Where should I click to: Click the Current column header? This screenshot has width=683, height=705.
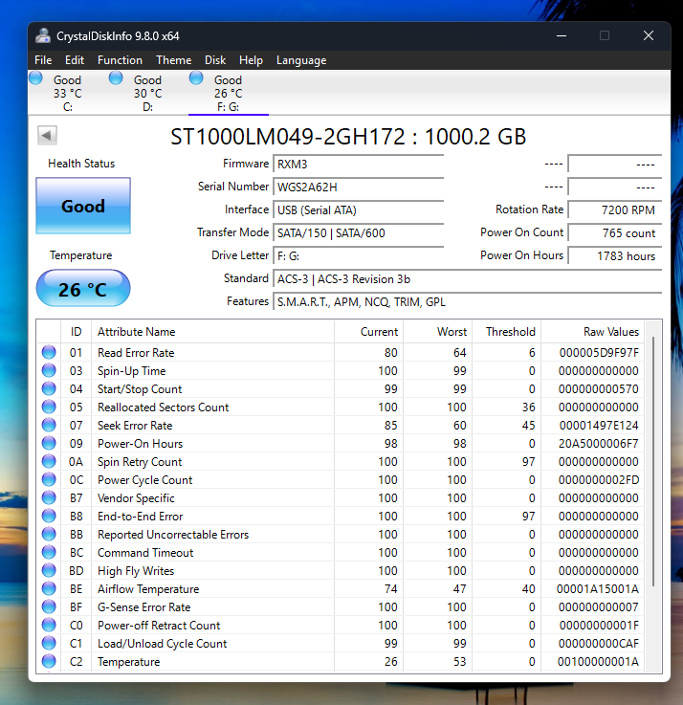[368, 332]
